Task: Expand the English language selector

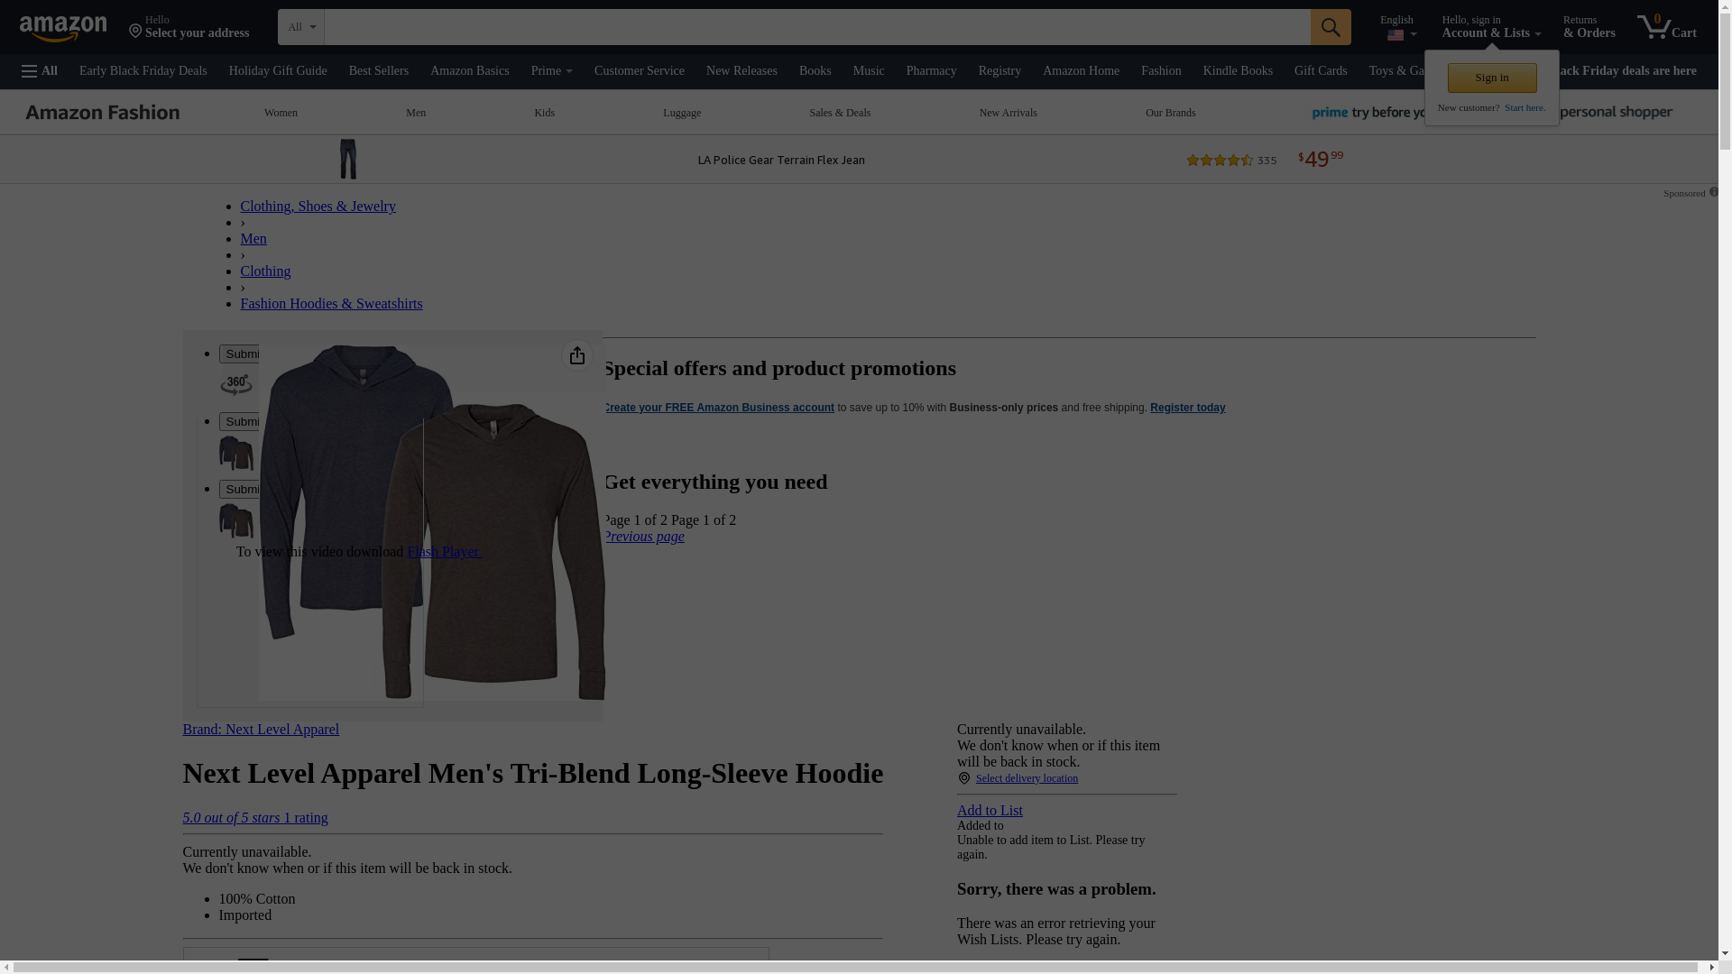Action: 1396,28
